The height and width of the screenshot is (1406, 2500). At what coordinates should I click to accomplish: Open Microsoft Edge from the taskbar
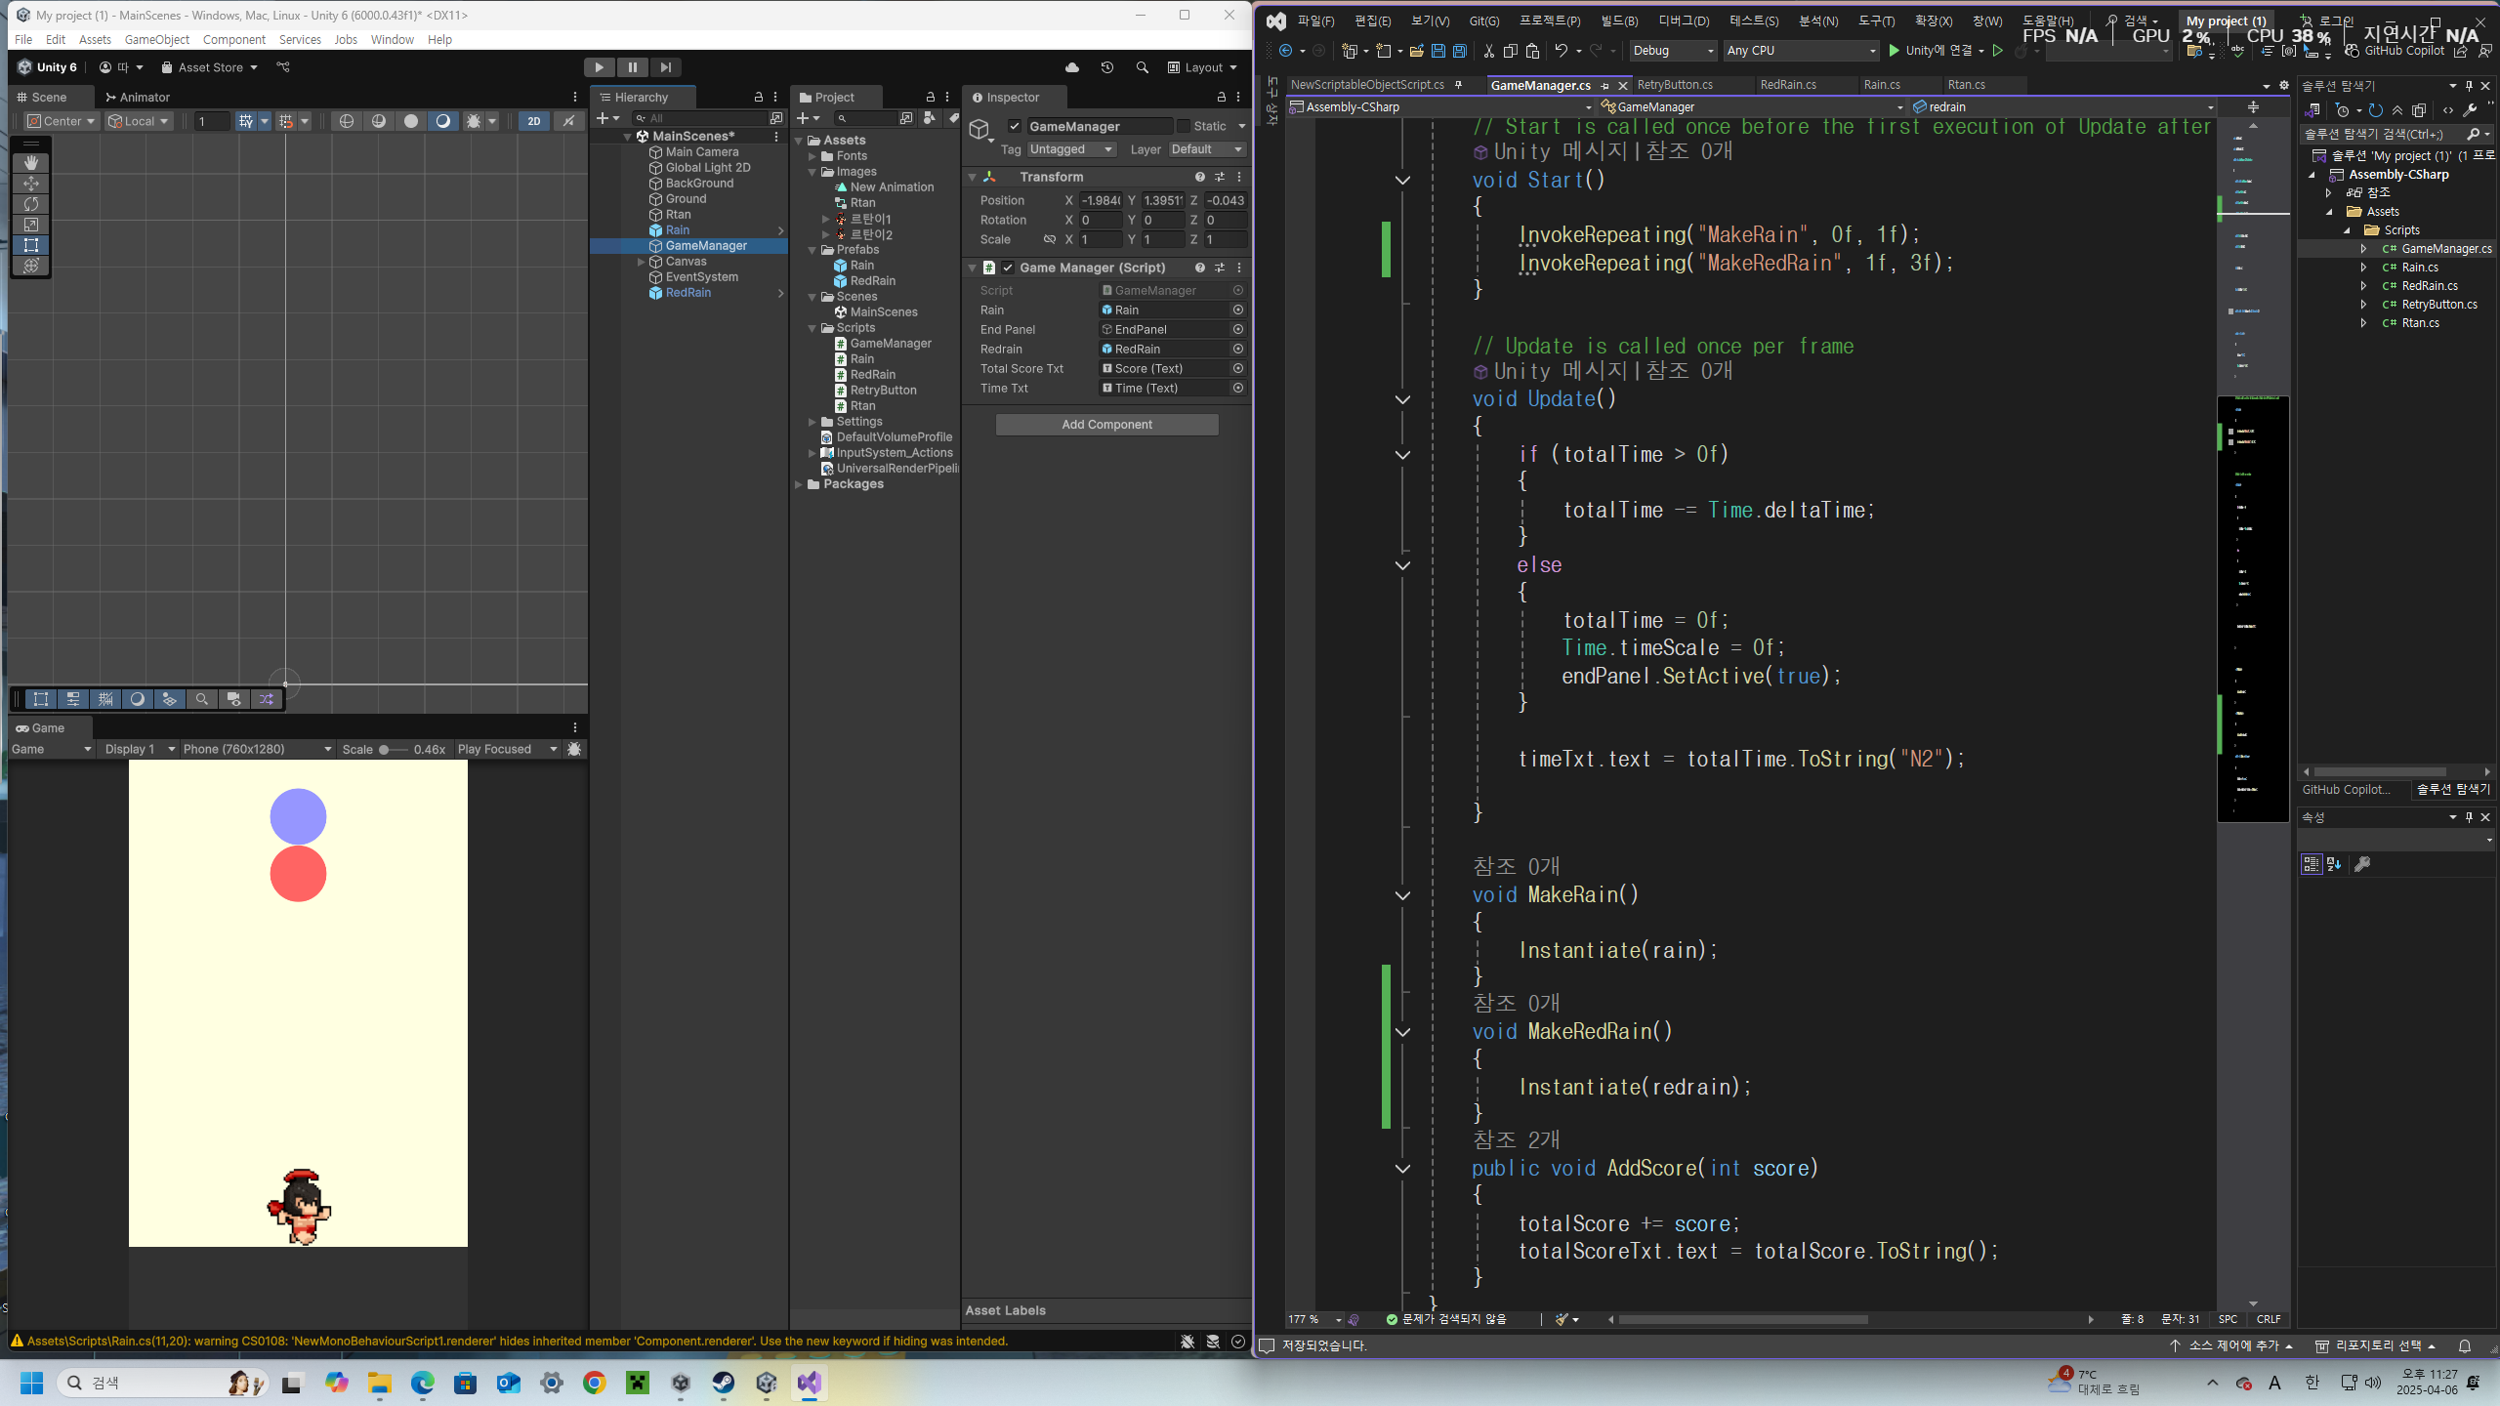(x=422, y=1383)
